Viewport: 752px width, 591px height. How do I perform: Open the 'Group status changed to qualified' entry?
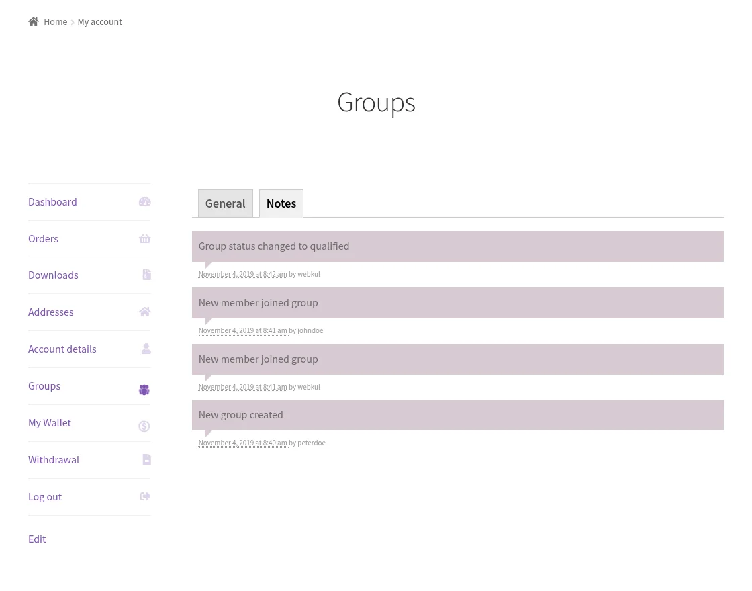pyautogui.click(x=274, y=246)
